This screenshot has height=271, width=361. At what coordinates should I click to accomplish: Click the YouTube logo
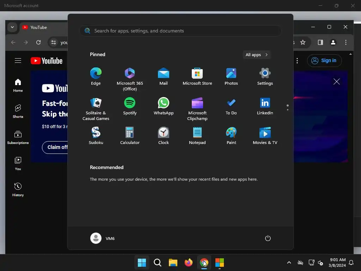point(47,61)
